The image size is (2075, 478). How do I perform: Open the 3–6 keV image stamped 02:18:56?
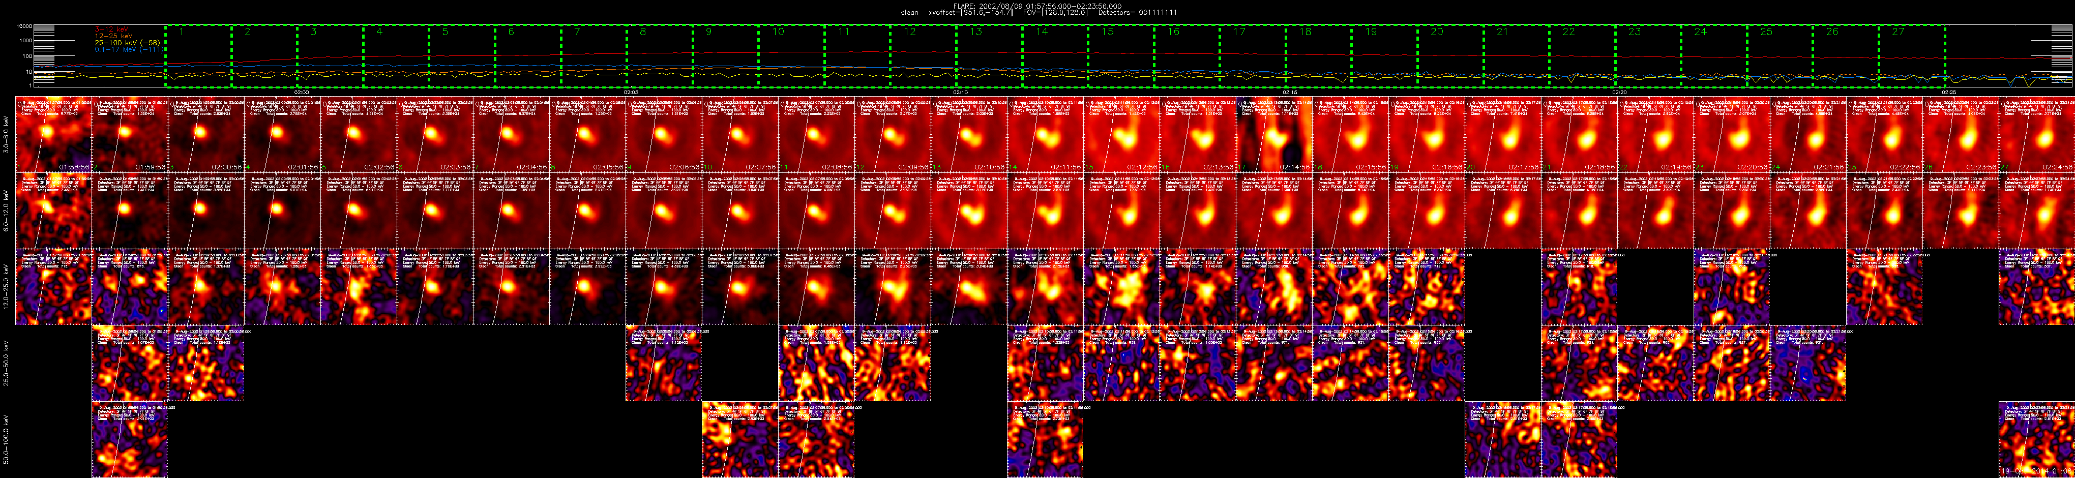1579,135
